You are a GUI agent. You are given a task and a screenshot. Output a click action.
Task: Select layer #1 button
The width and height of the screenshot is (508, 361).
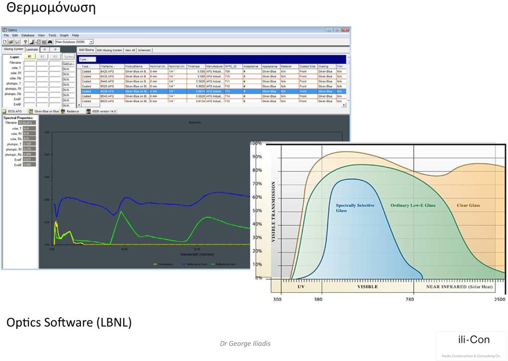coord(30,56)
